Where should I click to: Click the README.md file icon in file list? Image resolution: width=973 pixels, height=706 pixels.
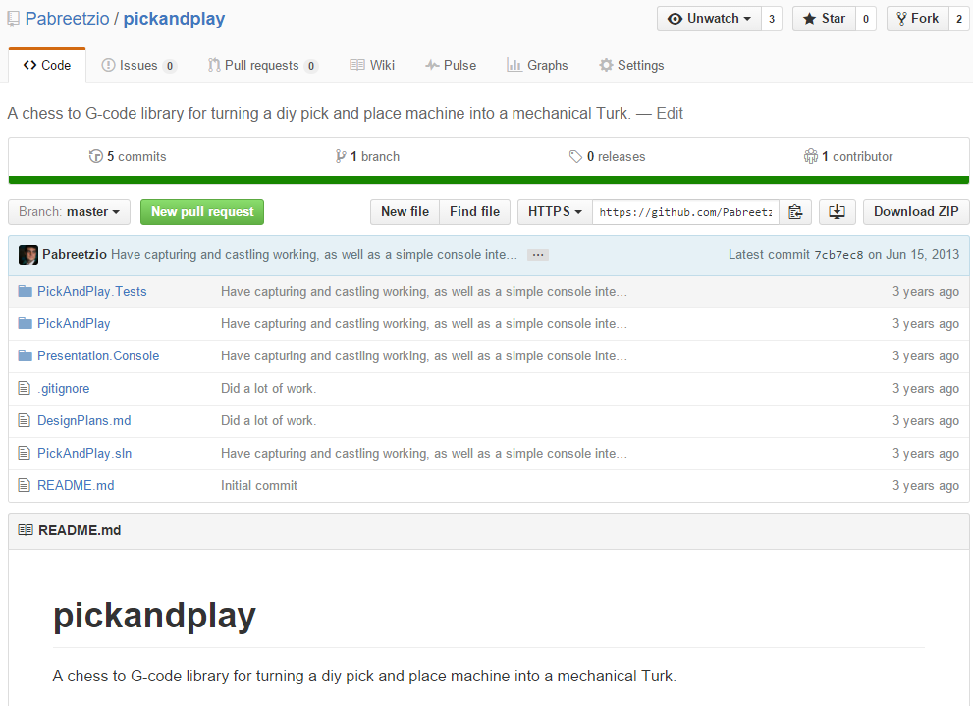click(25, 485)
